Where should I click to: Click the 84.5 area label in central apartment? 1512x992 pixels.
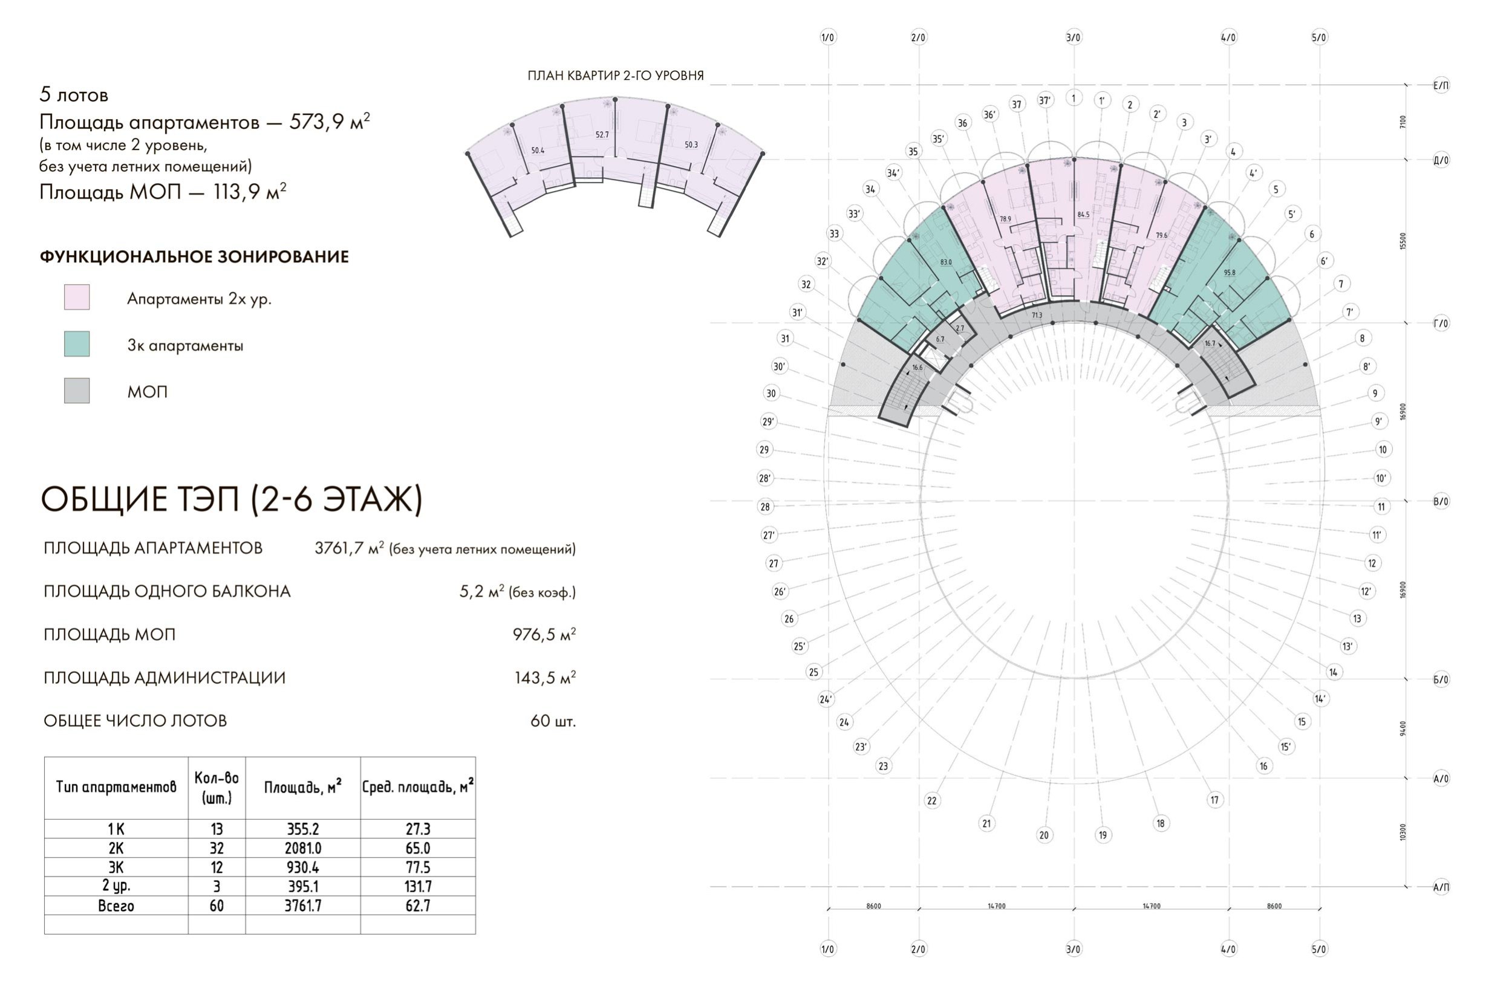coord(1083,215)
